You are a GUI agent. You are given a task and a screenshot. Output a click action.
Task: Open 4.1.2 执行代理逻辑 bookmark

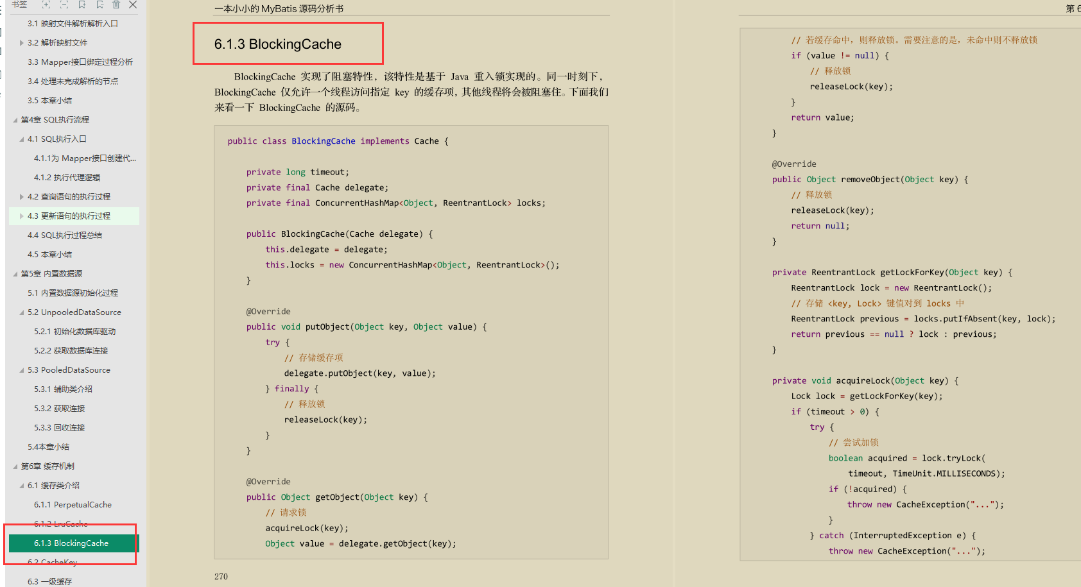coord(67,178)
